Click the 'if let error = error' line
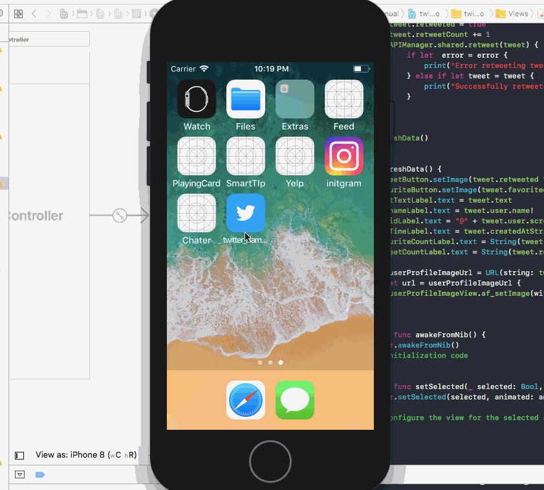The image size is (544, 490). tap(457, 55)
